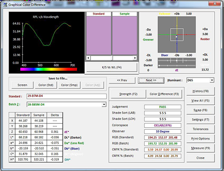The image size is (224, 171).
Task: Click the Colorspace CIELAB(1976) field
Action: (x=163, y=125)
